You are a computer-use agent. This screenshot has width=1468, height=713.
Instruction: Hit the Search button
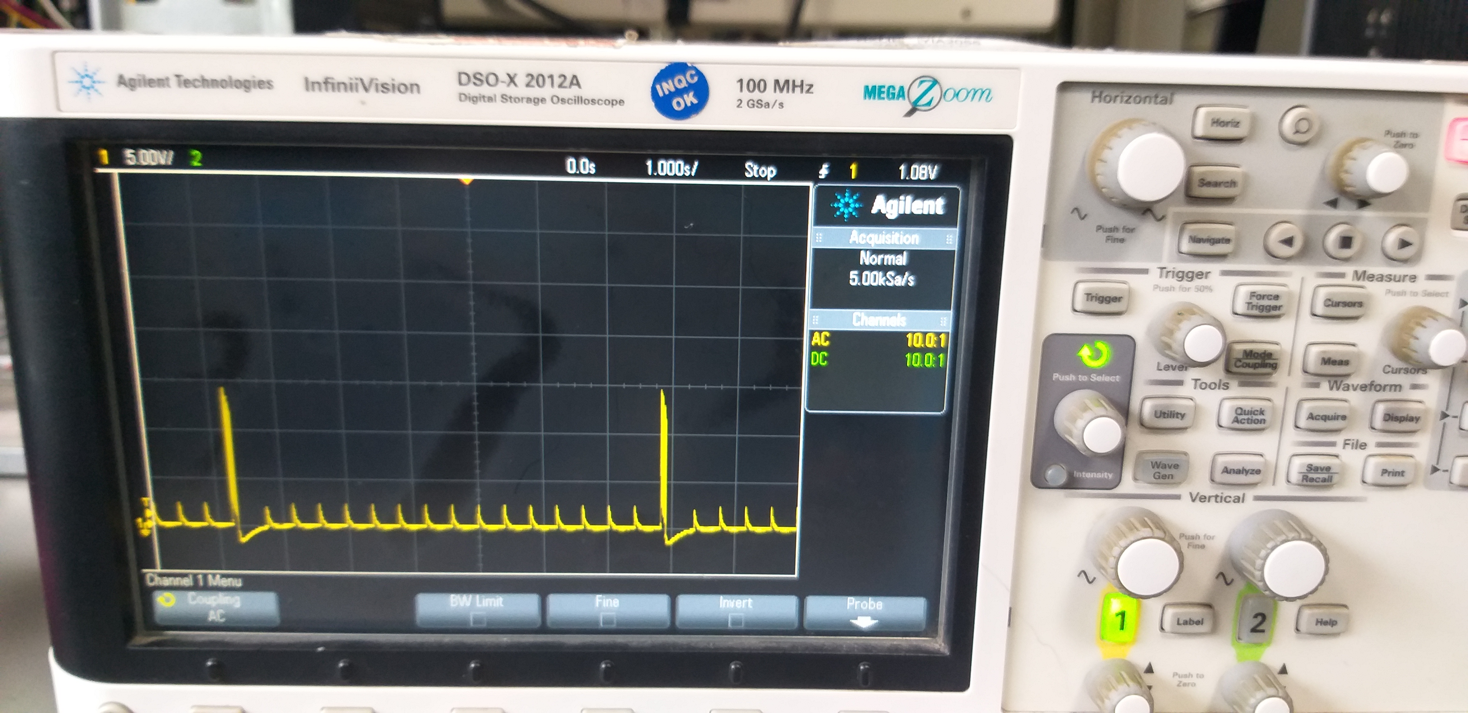(x=1216, y=183)
